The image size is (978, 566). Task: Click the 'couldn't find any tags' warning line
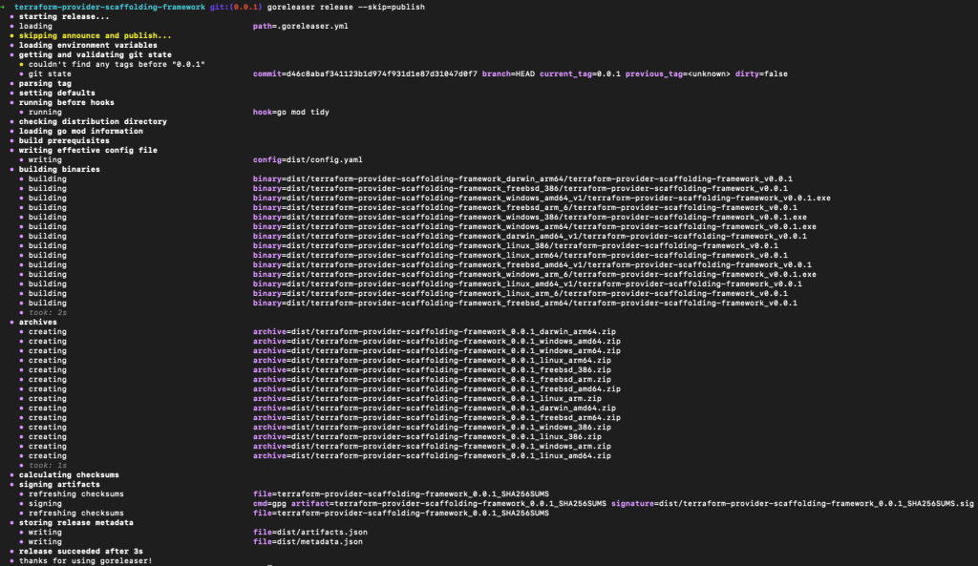pyautogui.click(x=117, y=64)
